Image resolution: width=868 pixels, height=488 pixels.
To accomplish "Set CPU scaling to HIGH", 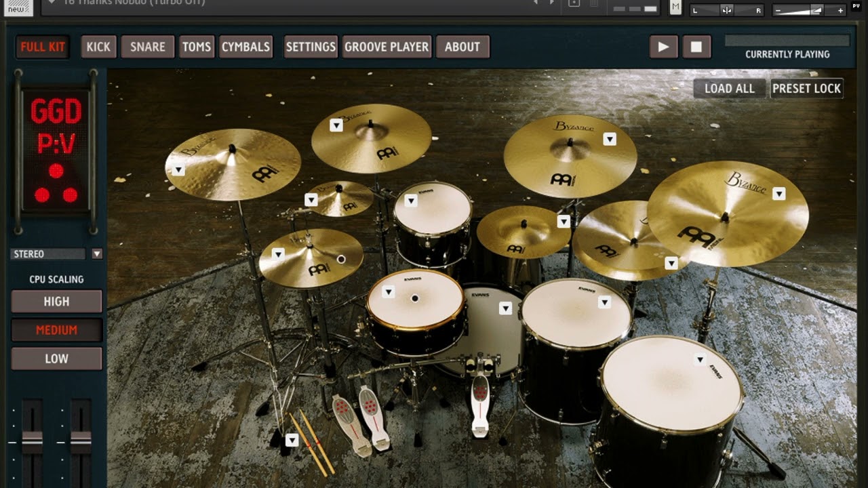I will coord(56,302).
